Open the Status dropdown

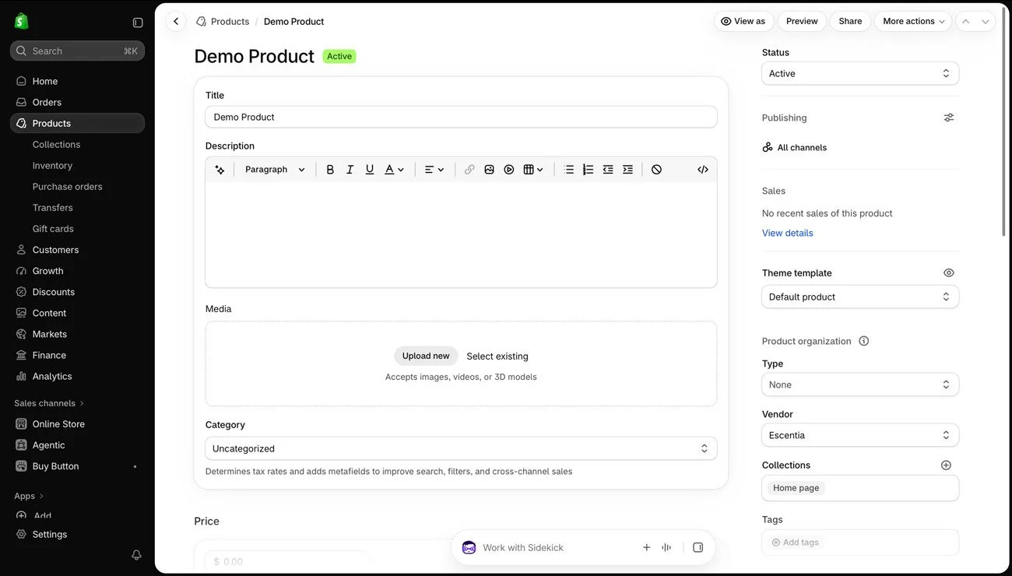pyautogui.click(x=860, y=73)
